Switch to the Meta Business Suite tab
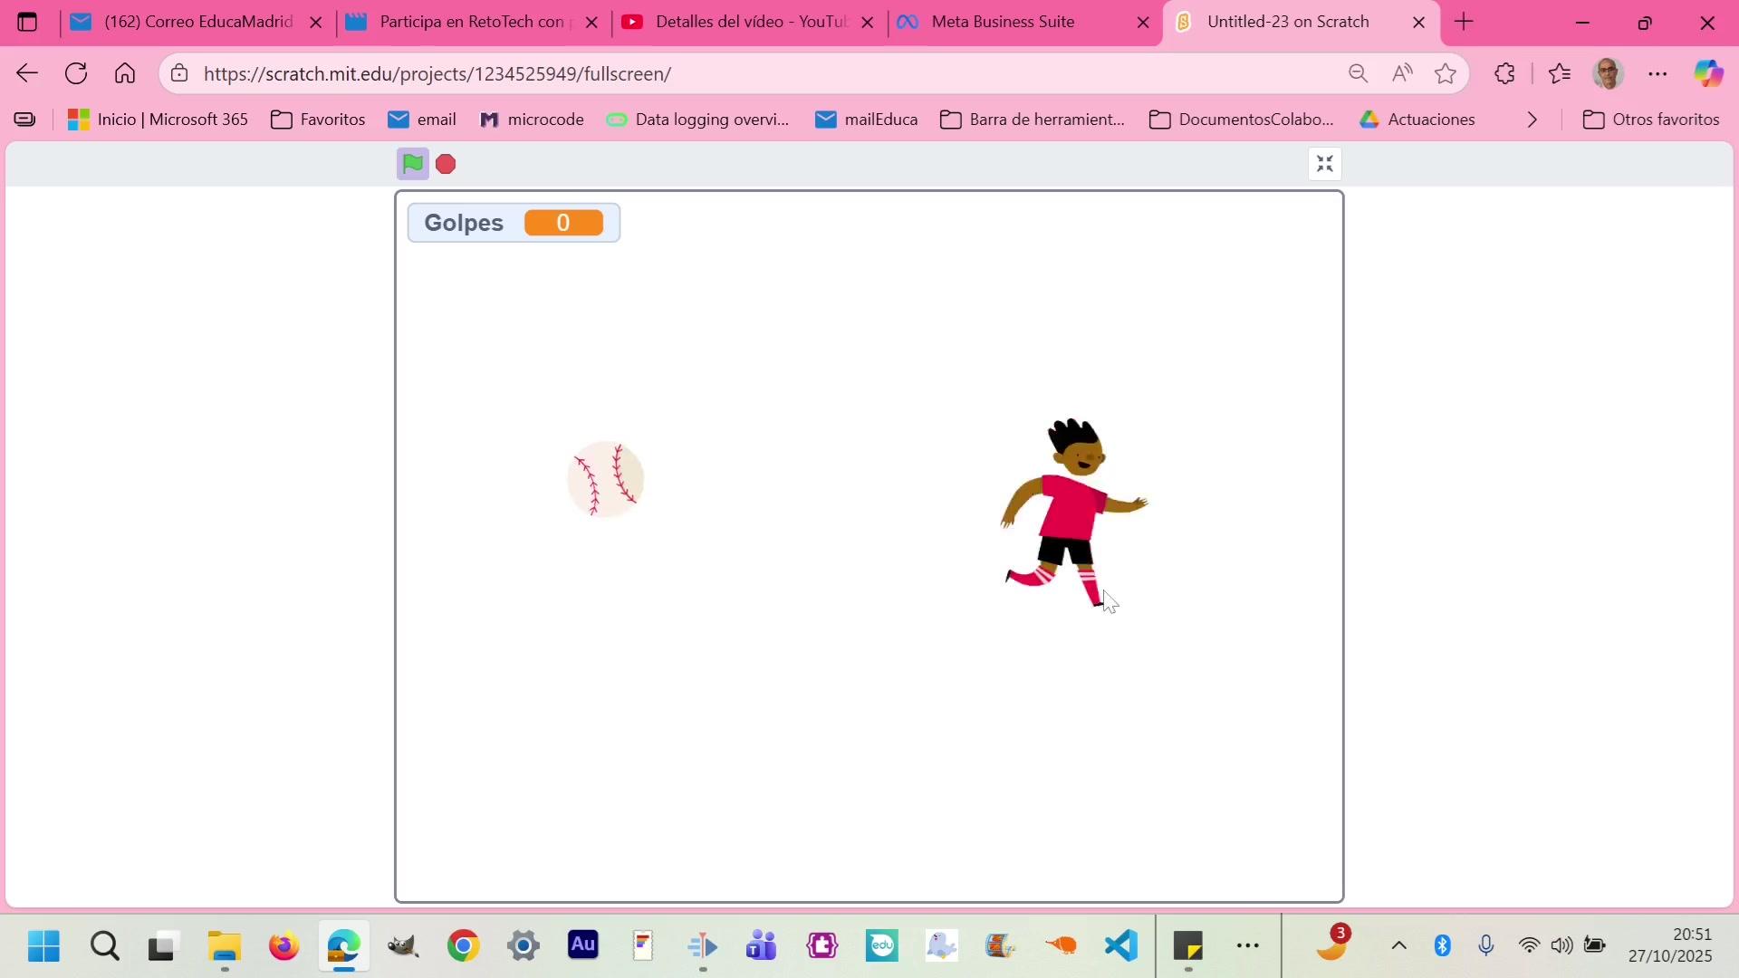Screen dimensions: 1739x978 [x=1003, y=22]
